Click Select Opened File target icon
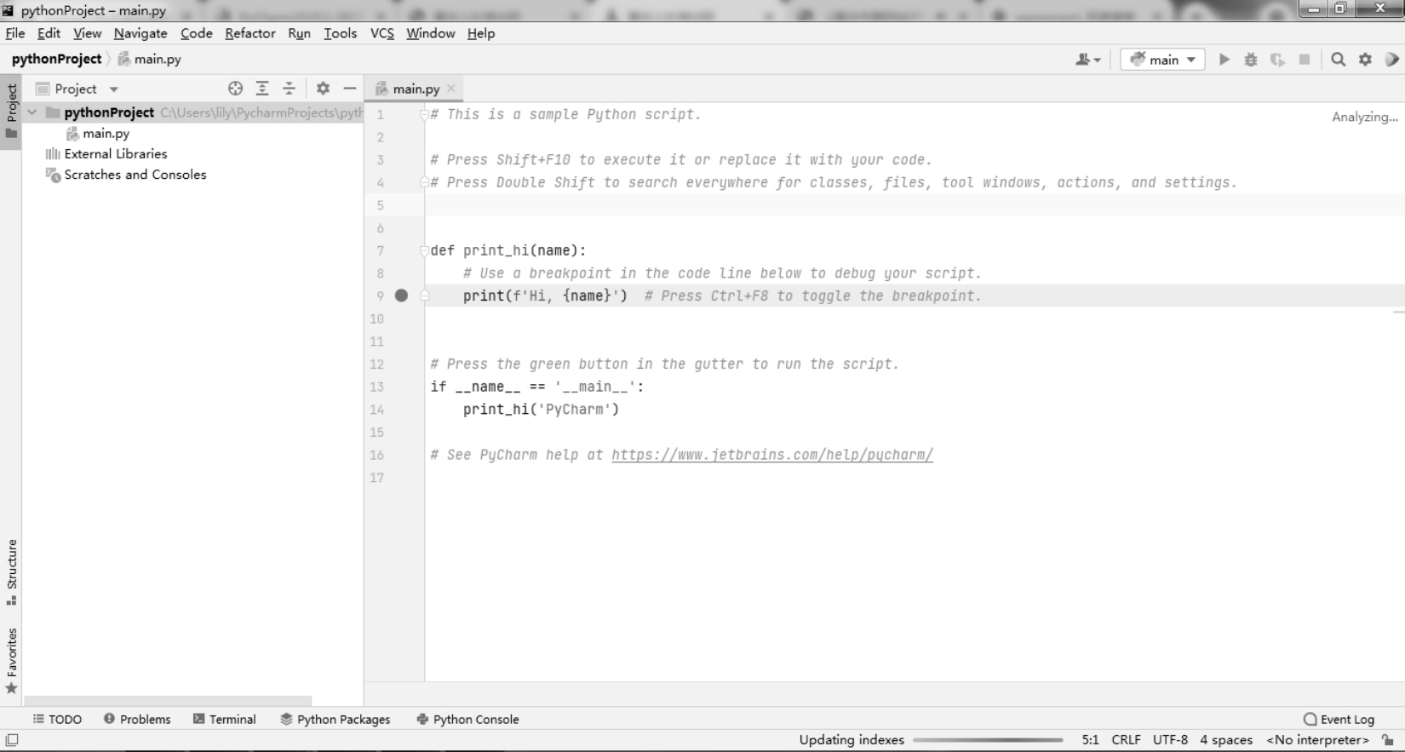Viewport: 1405px width, 752px height. click(x=236, y=89)
